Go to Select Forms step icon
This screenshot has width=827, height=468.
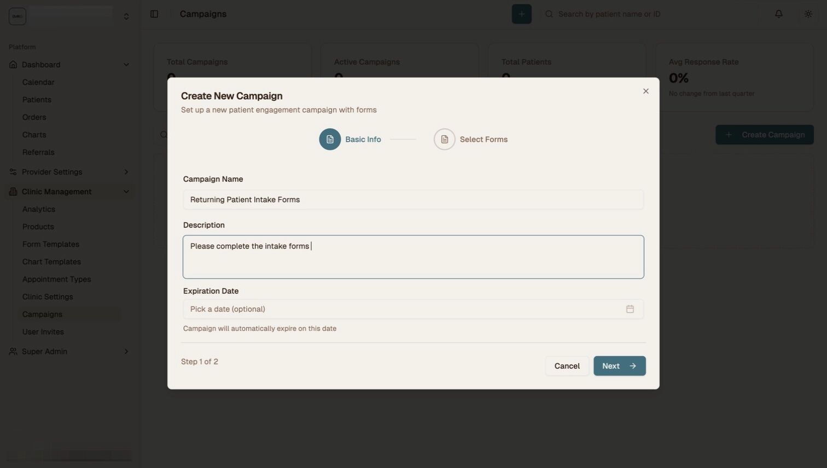point(445,140)
